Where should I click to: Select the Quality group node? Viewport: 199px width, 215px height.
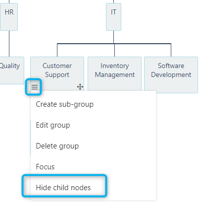point(12,71)
